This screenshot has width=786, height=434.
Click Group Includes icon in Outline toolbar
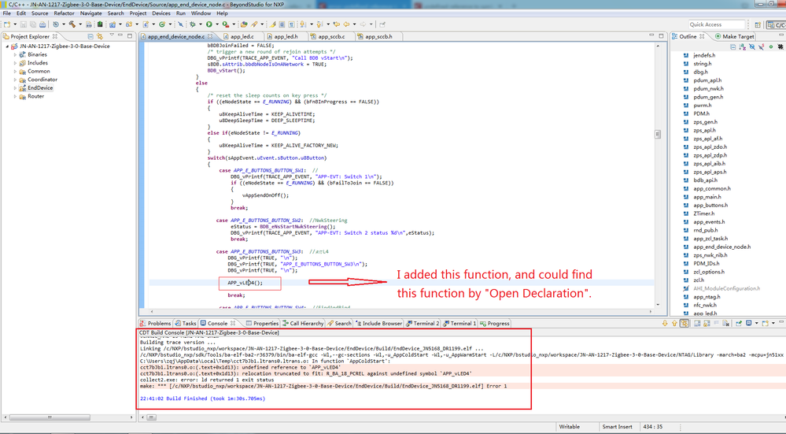pos(780,46)
